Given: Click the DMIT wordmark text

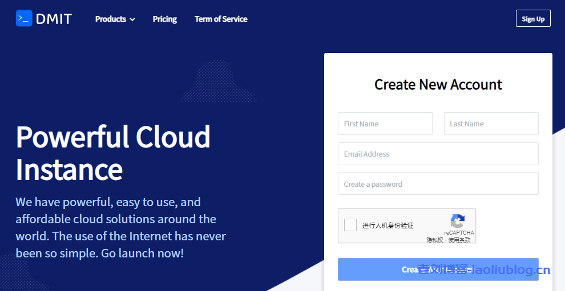Looking at the screenshot, I should pos(53,19).
